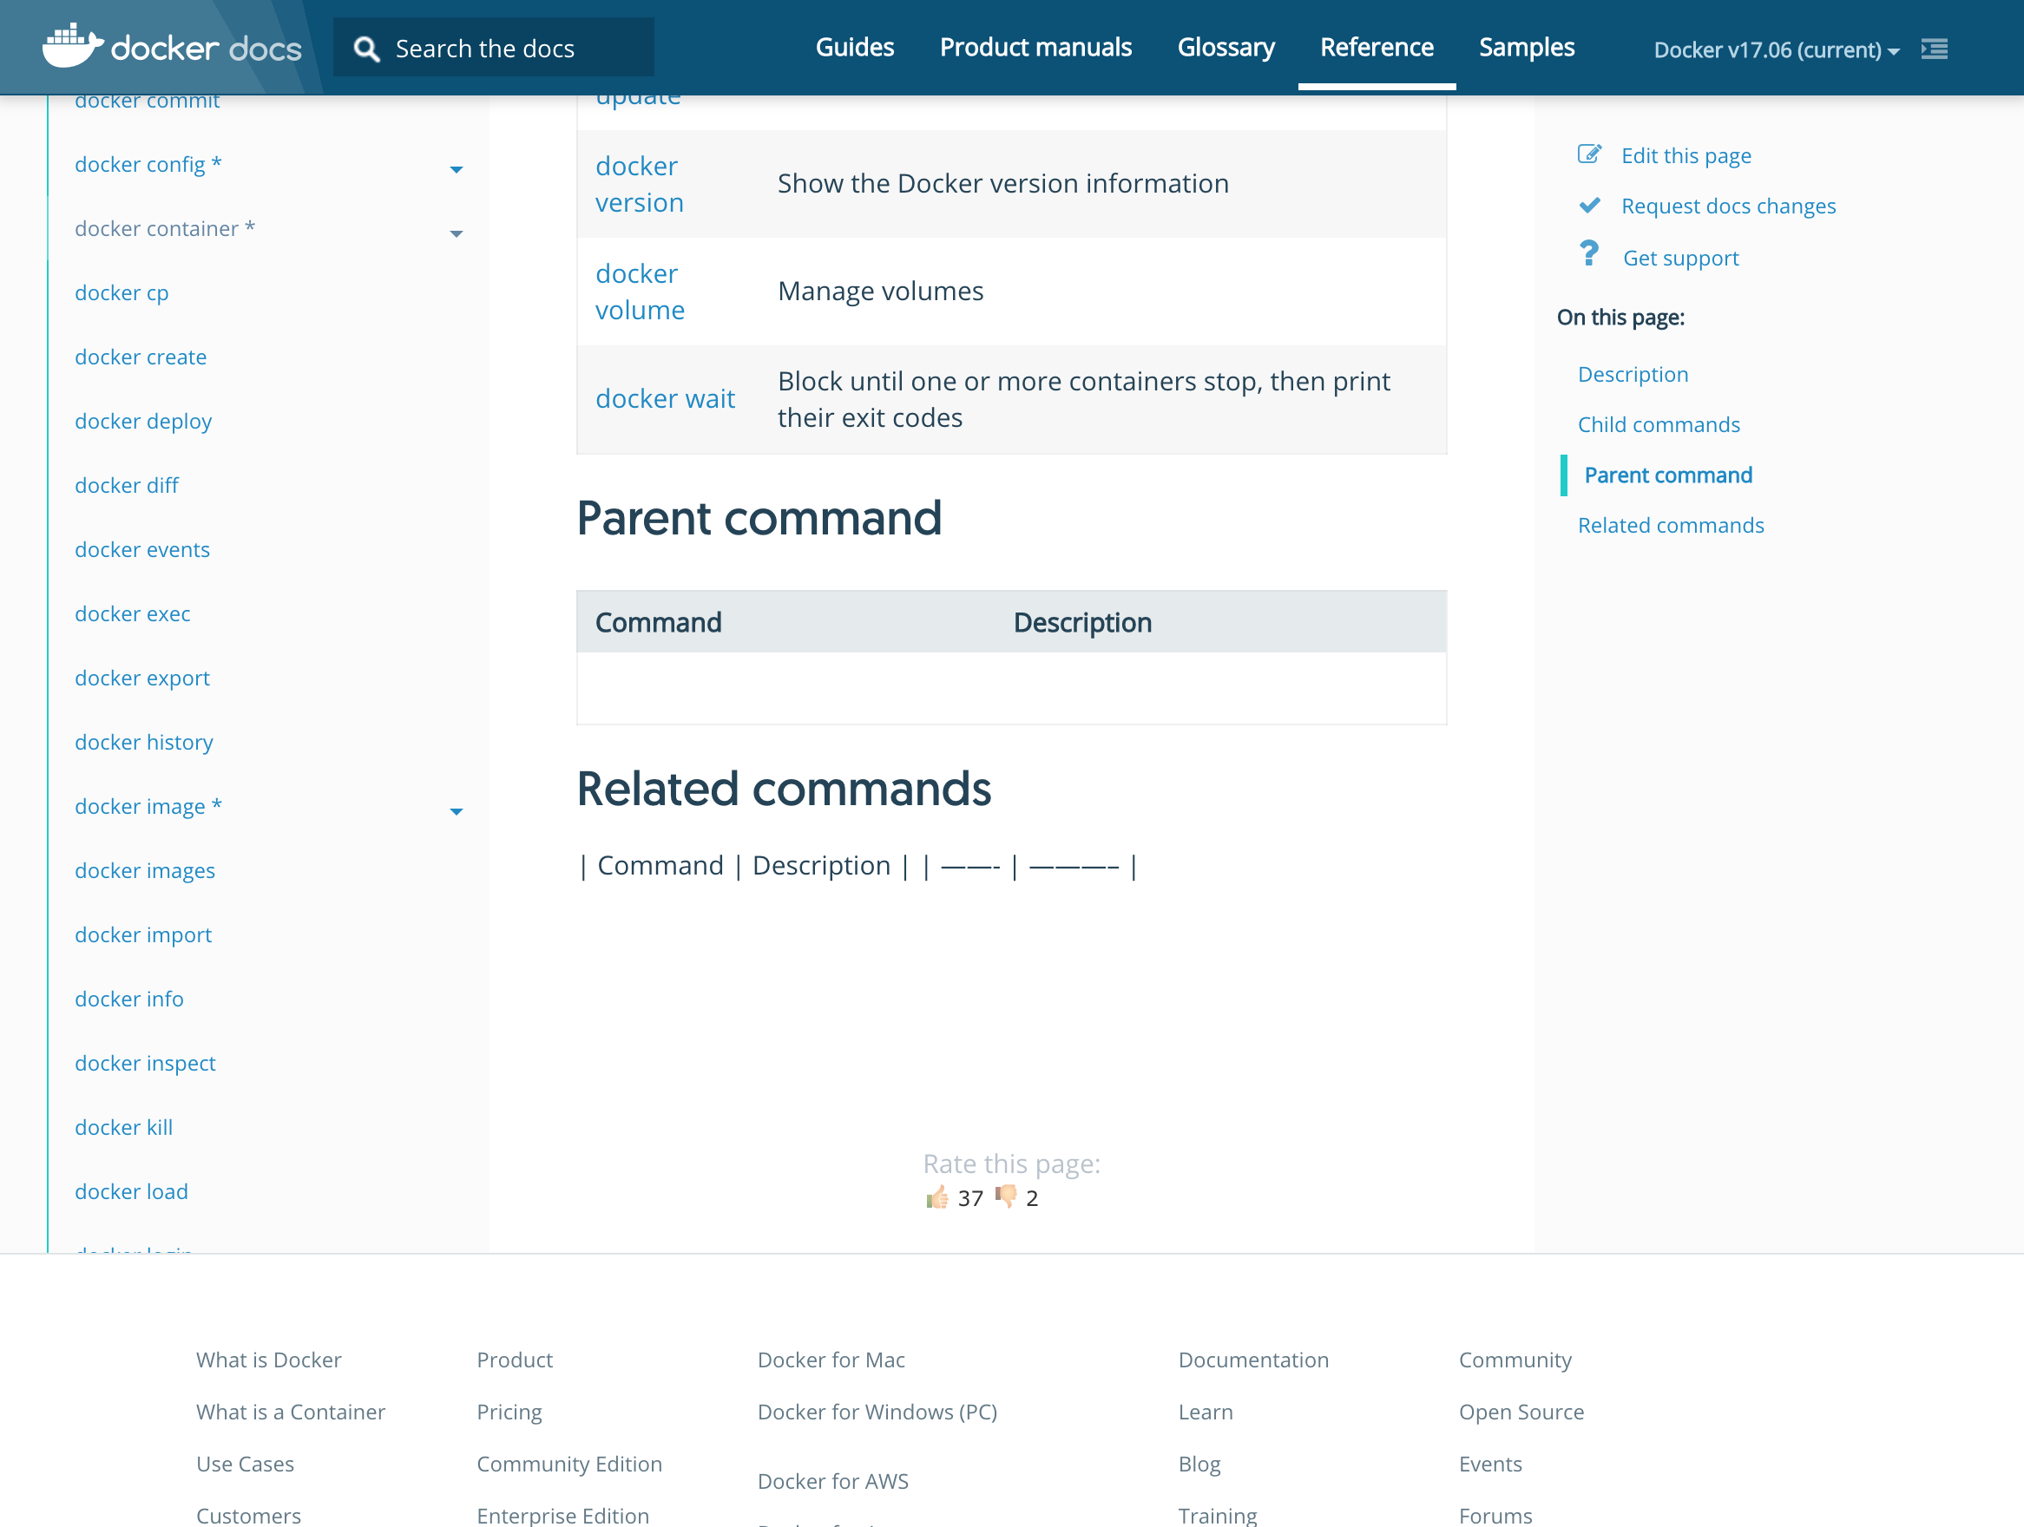Viewport: 2024px width, 1527px height.
Task: Select the Reference tab
Action: coord(1377,48)
